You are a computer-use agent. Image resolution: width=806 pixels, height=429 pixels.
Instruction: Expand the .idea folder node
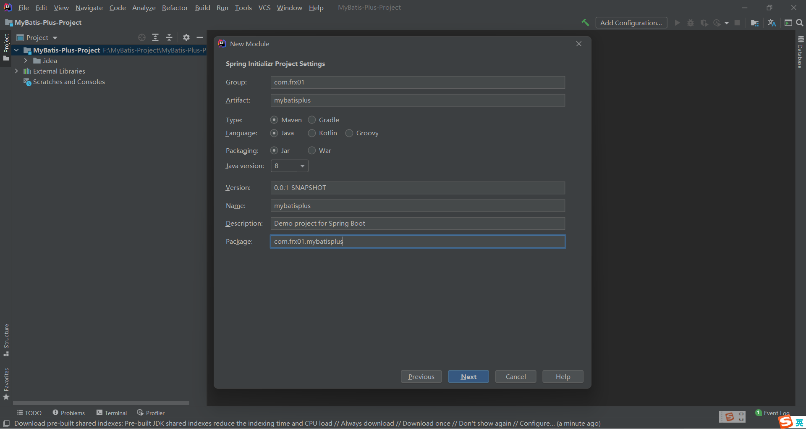click(x=26, y=61)
